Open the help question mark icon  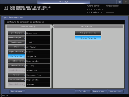pos(126,2)
